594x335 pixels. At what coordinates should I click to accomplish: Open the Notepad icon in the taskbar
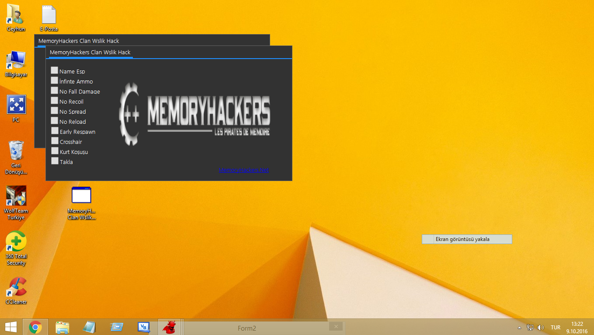pos(89,327)
